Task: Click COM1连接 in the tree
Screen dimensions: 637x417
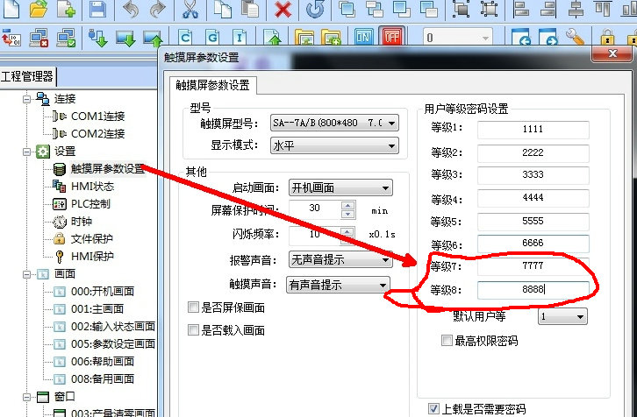Action: [x=97, y=116]
